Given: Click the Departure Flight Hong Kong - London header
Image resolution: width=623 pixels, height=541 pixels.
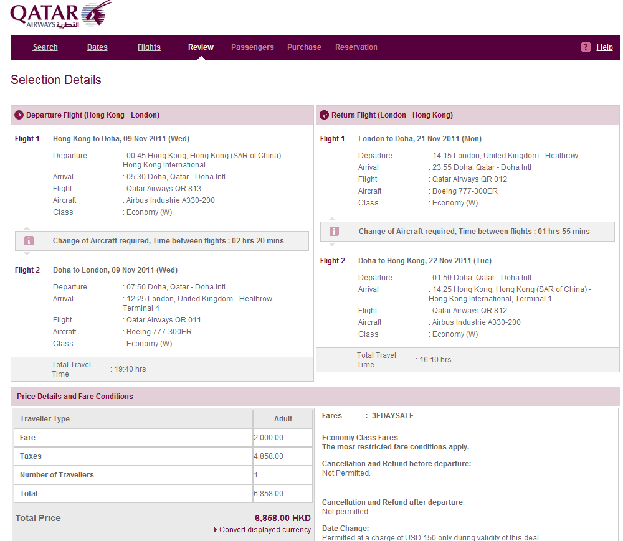Looking at the screenshot, I should (92, 115).
